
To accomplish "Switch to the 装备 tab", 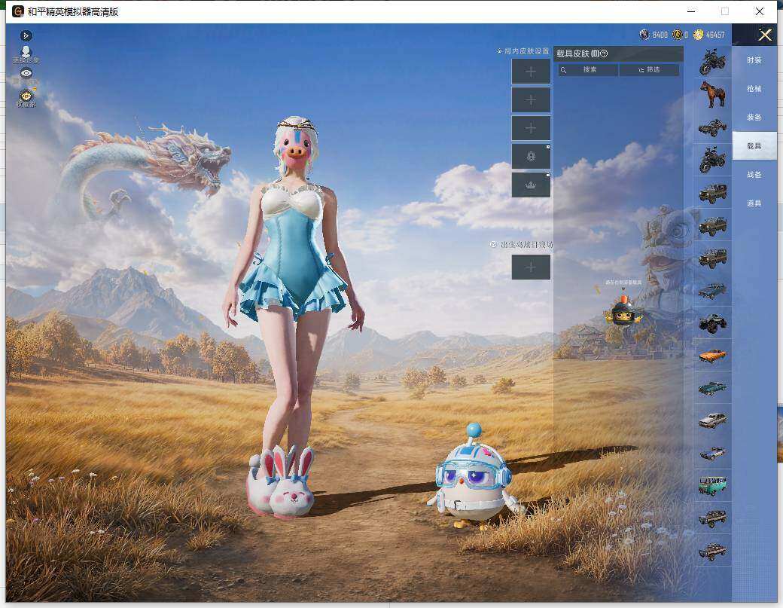I will [754, 117].
